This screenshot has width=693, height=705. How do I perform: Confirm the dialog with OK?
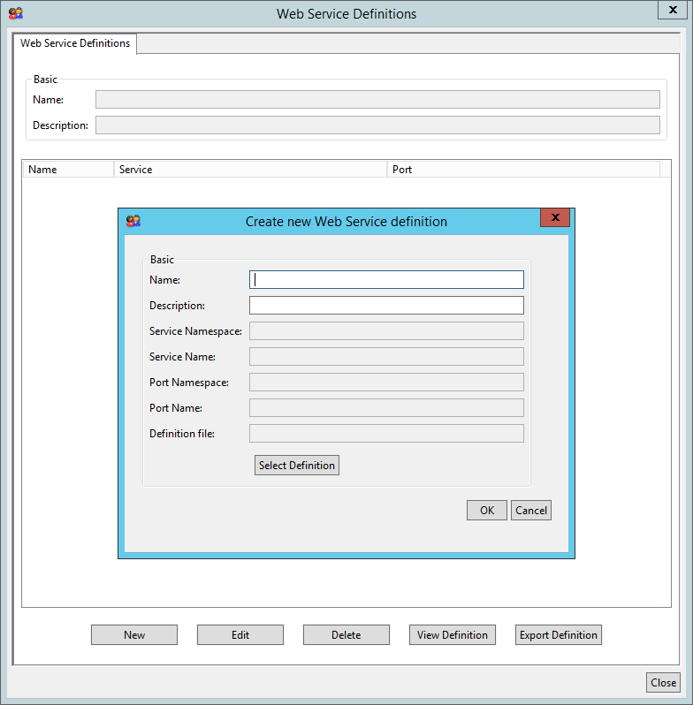[487, 511]
